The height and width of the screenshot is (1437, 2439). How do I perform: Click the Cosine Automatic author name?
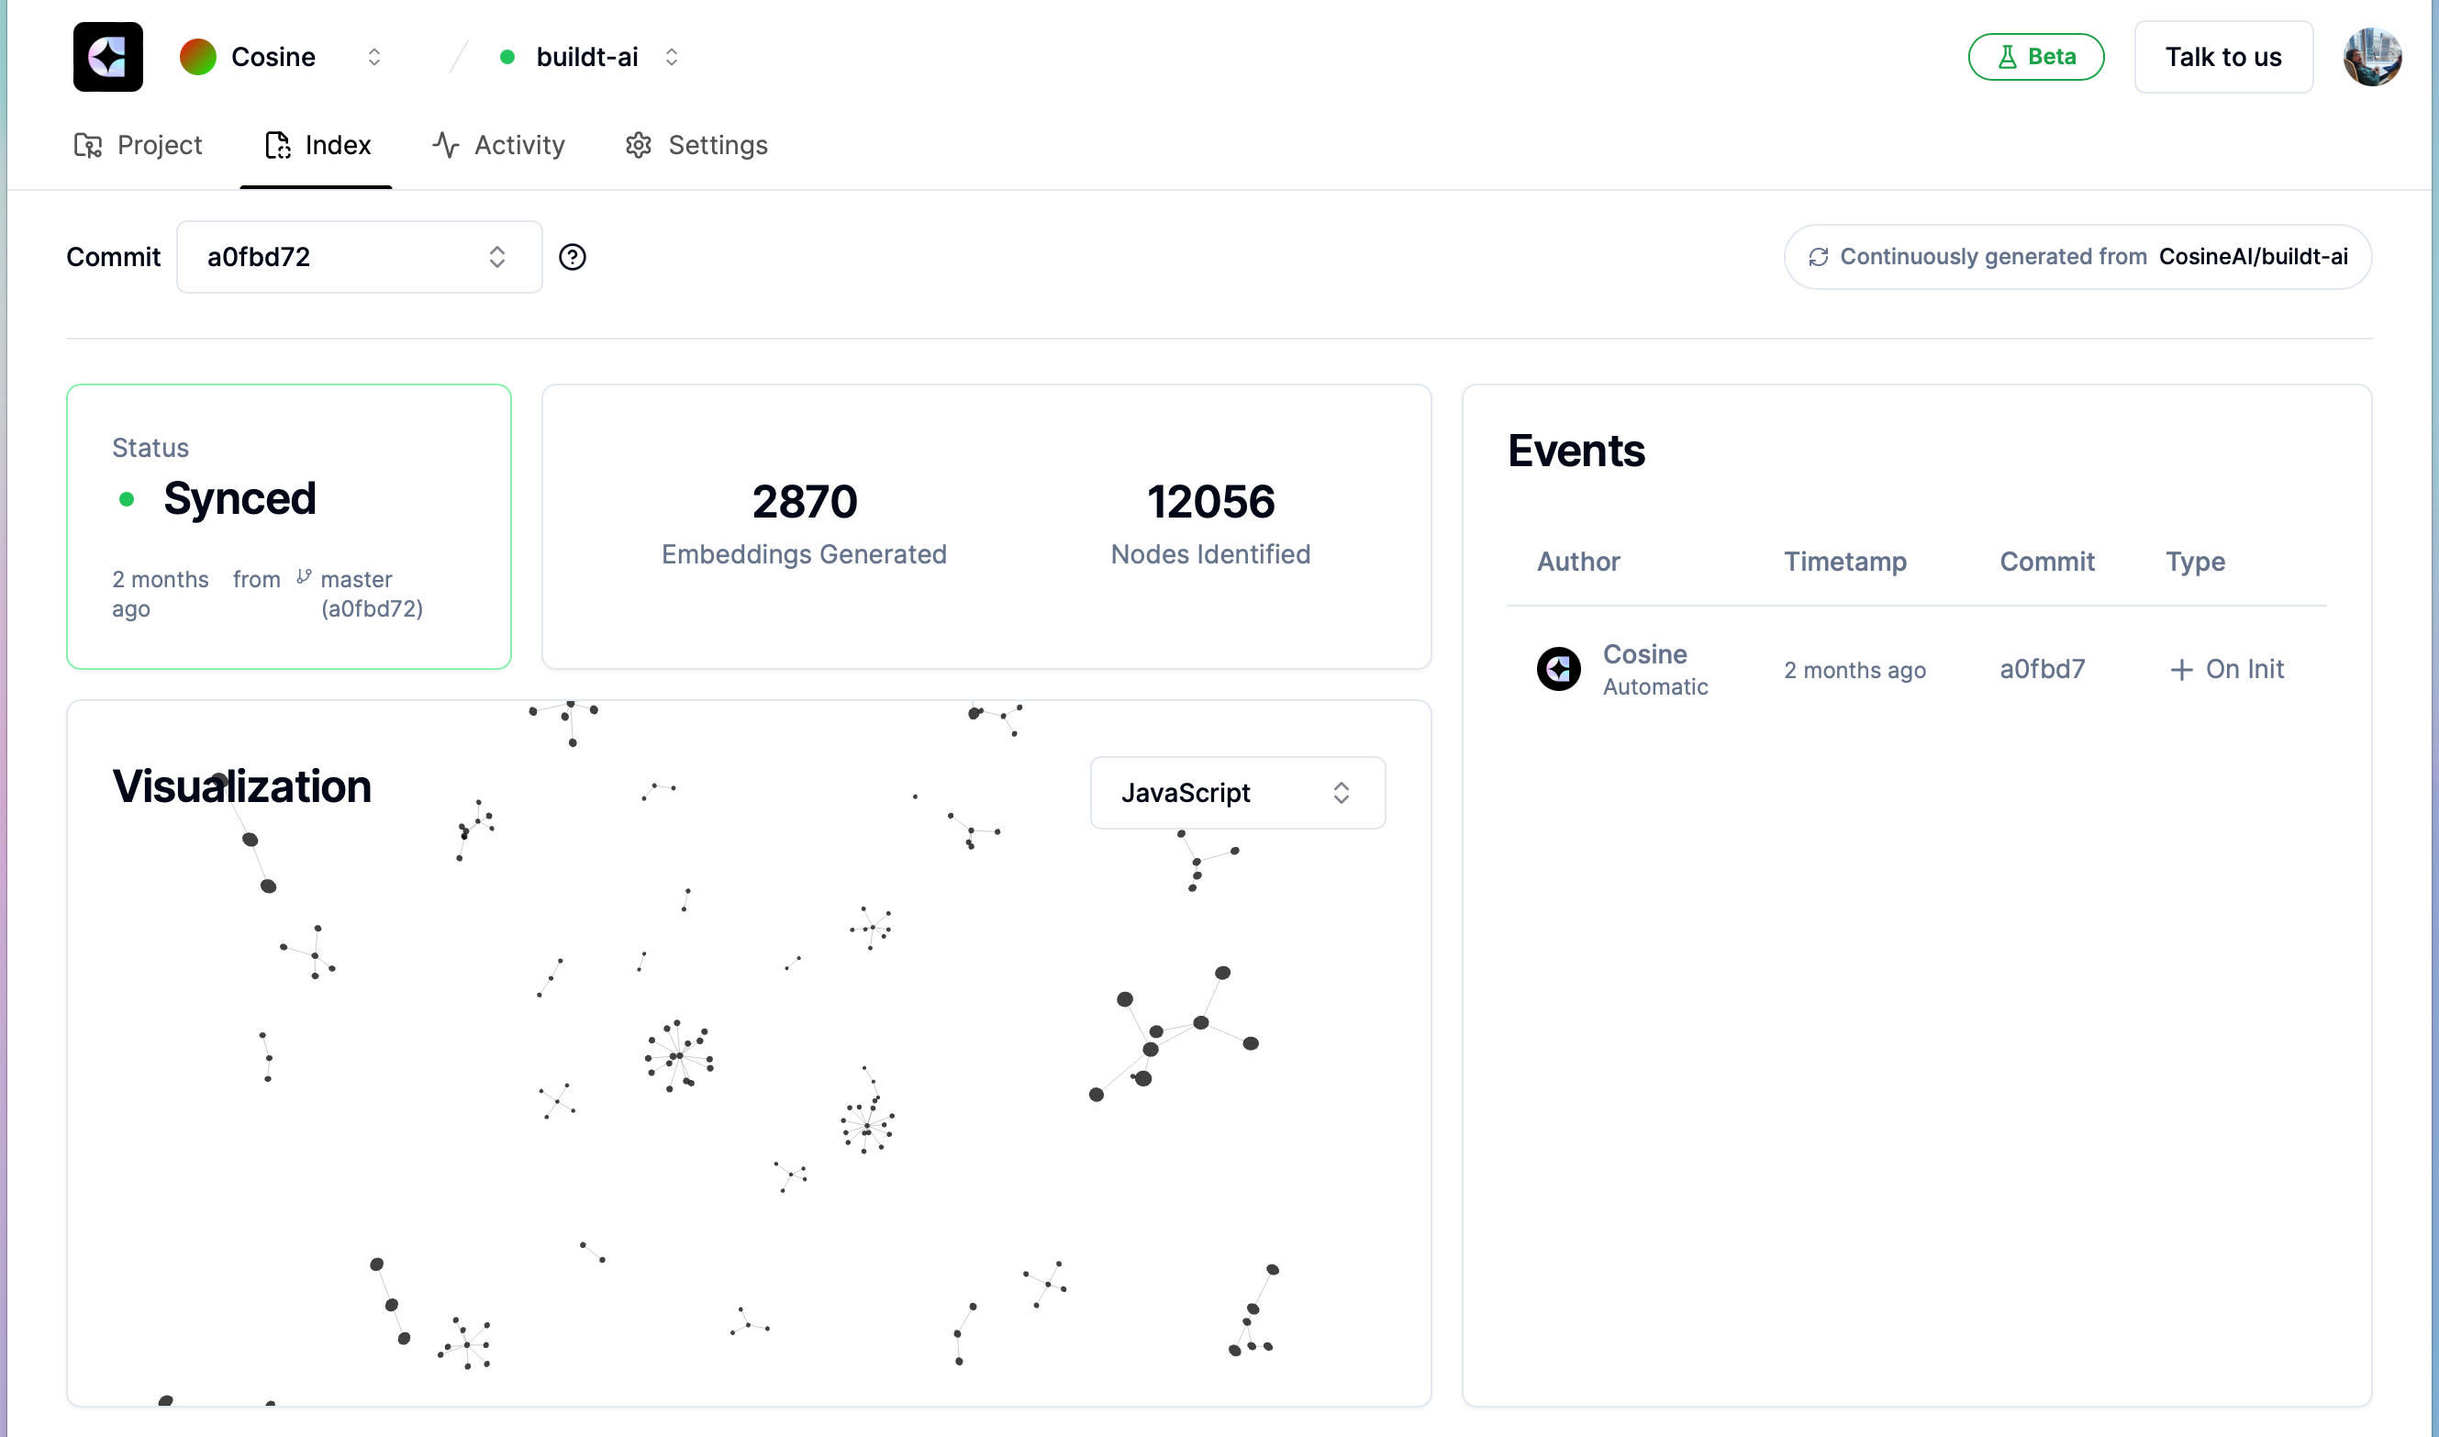[1654, 669]
